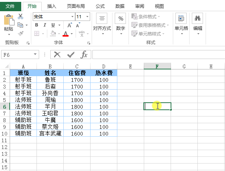The image size is (225, 171).
Task: Open the 文件 File tab
Action: [10, 6]
